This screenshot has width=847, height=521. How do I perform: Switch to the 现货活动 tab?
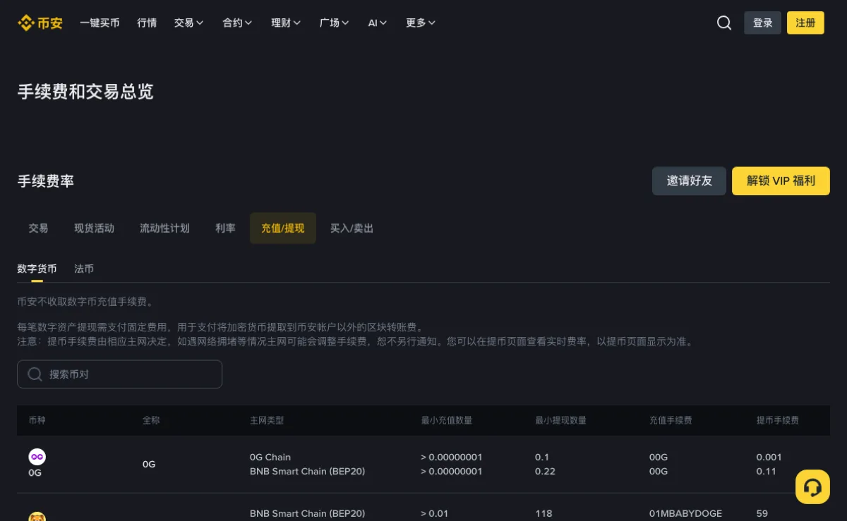[x=94, y=228]
